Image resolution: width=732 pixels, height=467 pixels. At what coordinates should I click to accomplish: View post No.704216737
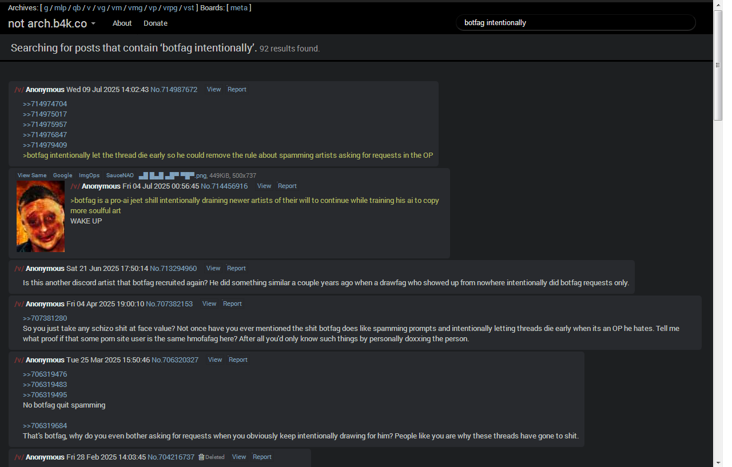click(x=239, y=457)
